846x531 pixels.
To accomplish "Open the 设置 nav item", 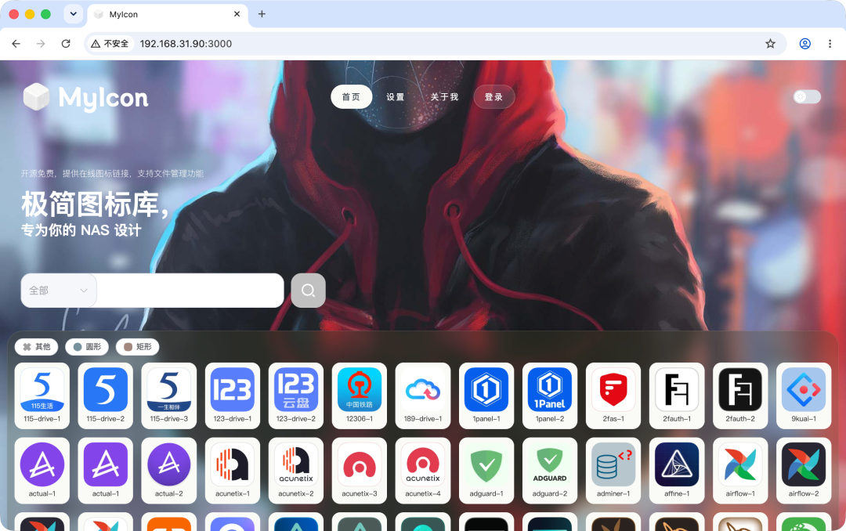I will pos(396,96).
